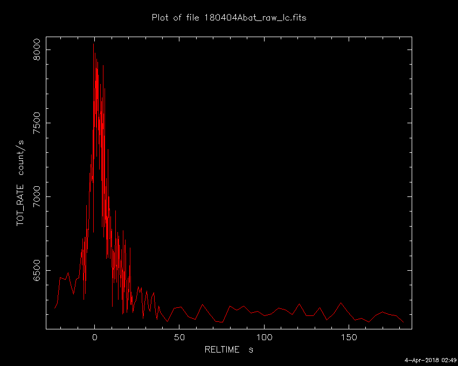Click the 50 x-axis tick label
The image size is (458, 366).
coord(179,337)
